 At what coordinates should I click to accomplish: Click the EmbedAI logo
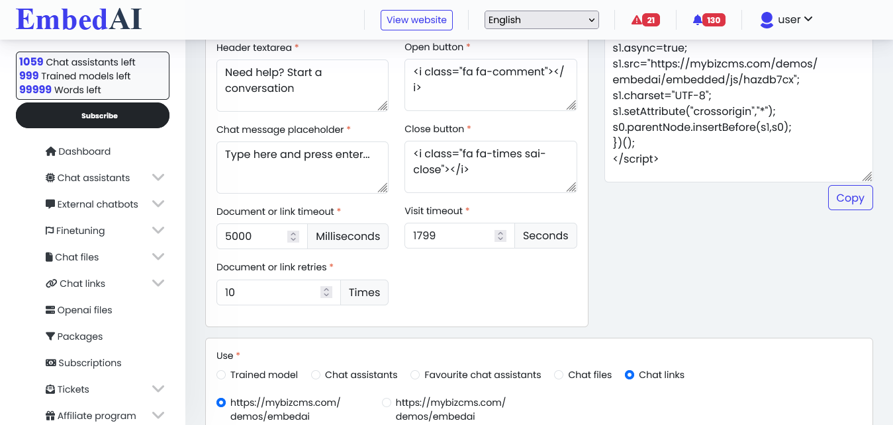pos(79,19)
